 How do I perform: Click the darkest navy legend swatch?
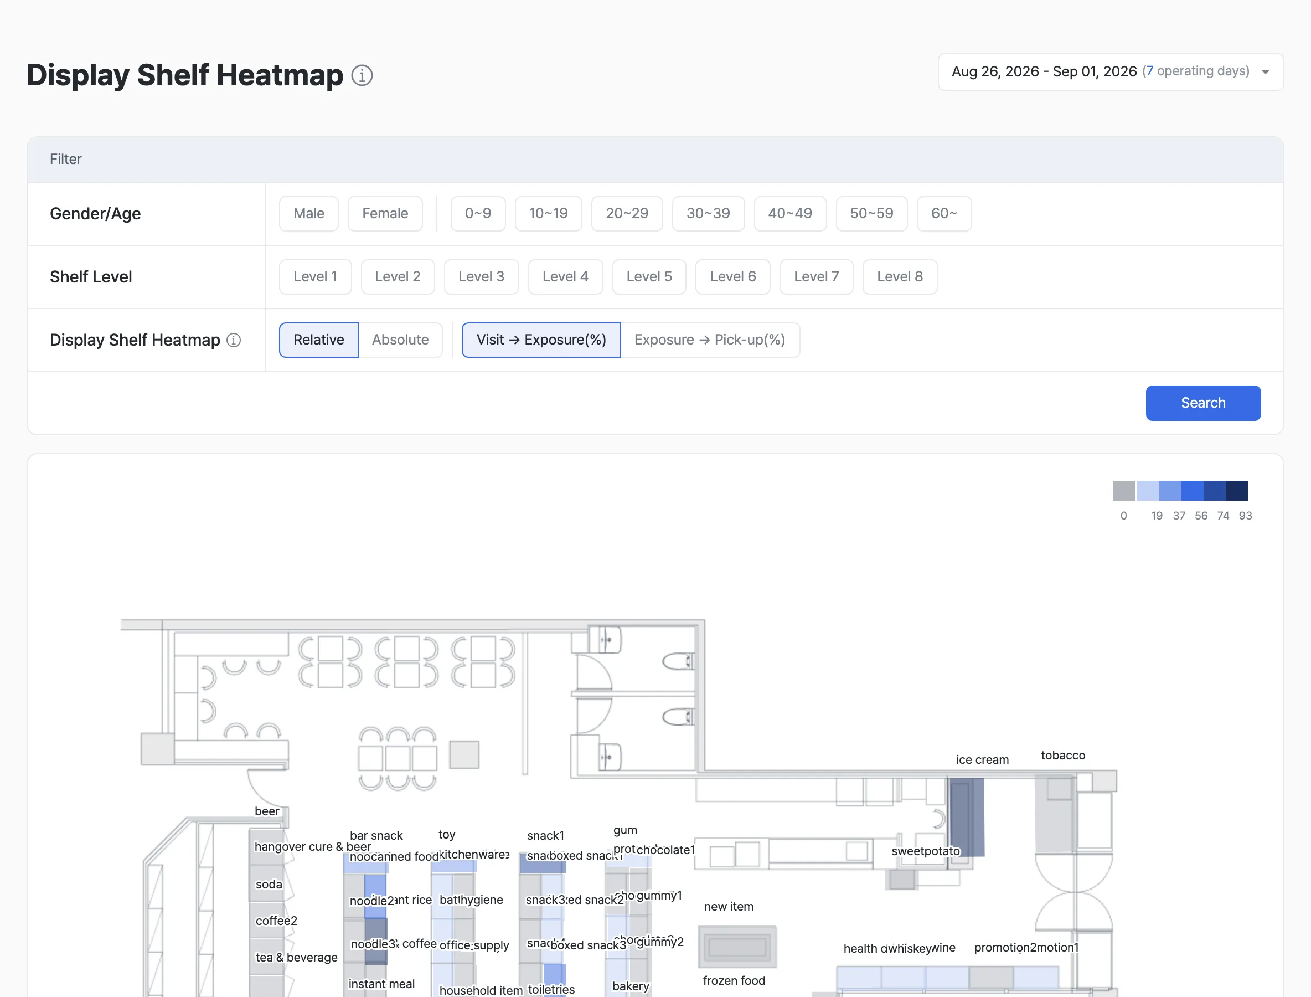(x=1237, y=491)
